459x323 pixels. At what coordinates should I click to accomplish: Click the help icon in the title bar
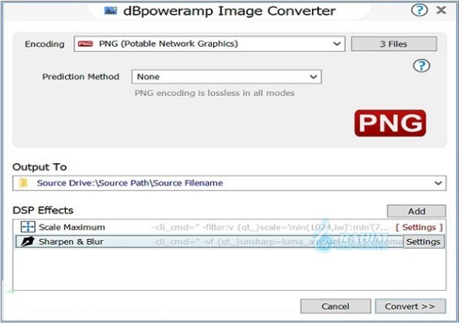pos(419,10)
